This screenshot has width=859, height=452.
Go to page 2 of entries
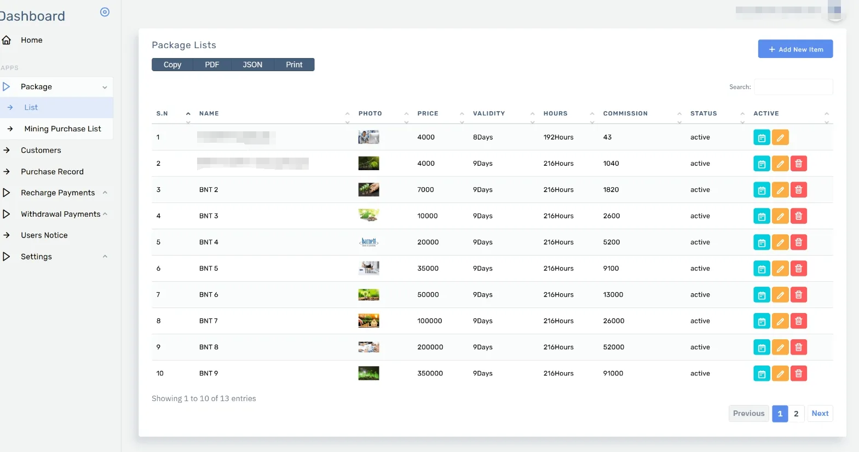(796, 414)
